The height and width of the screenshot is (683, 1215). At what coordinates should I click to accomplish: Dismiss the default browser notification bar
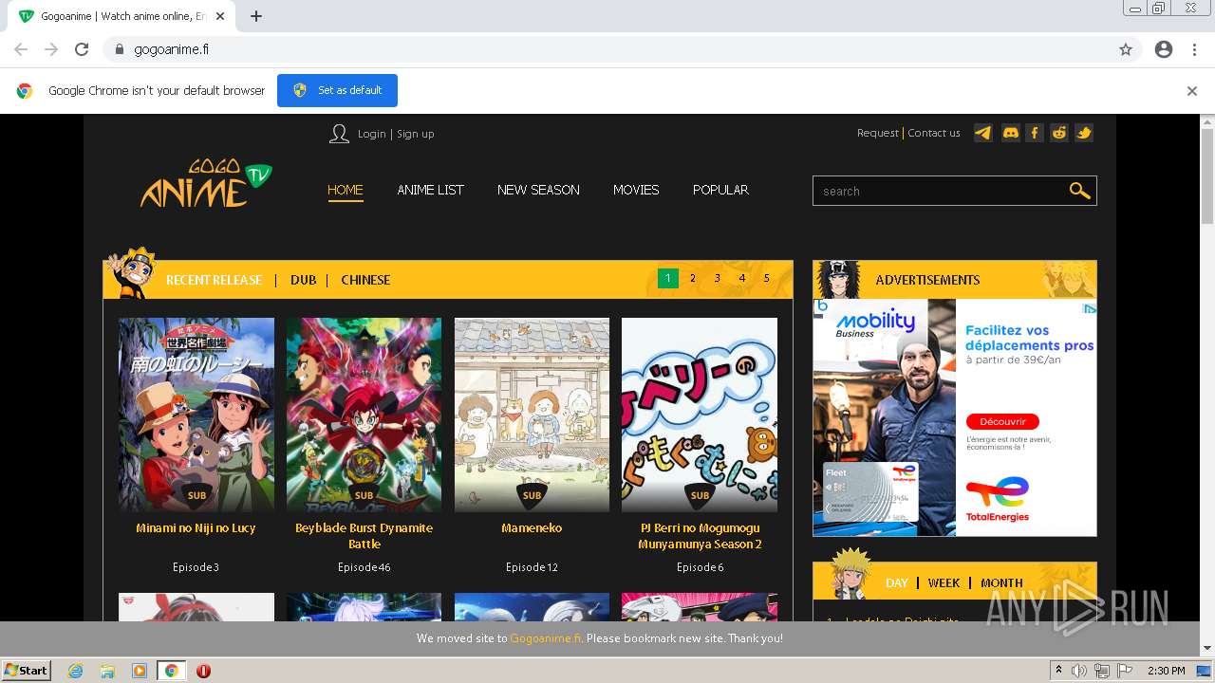click(x=1192, y=91)
